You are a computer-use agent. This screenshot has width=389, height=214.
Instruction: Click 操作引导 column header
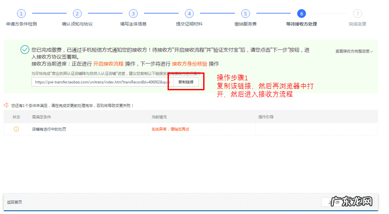tap(266, 117)
